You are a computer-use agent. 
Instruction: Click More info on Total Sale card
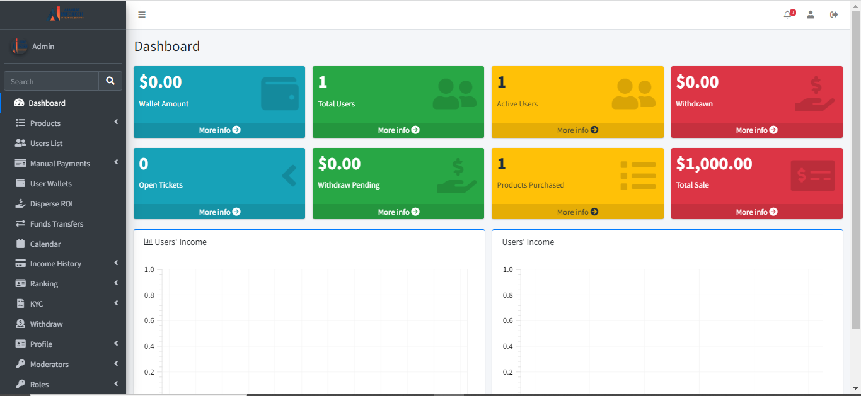(756, 212)
